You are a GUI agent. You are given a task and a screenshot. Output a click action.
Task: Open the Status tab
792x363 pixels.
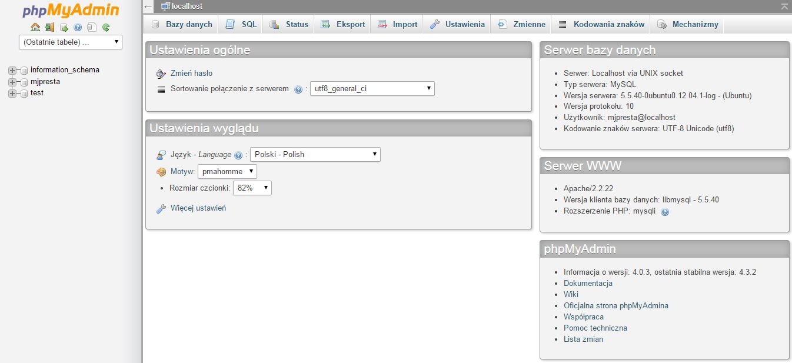click(x=289, y=24)
